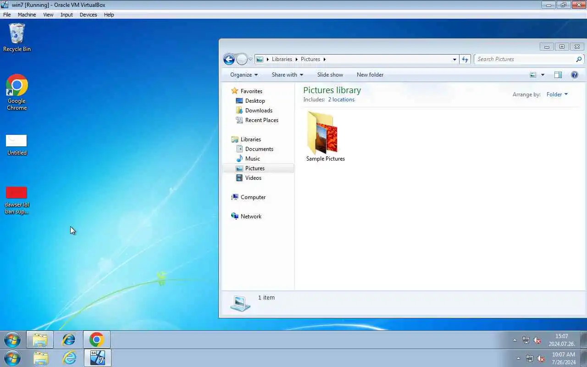Open Documents library
Screen dimensions: 587x367
pos(255,149)
